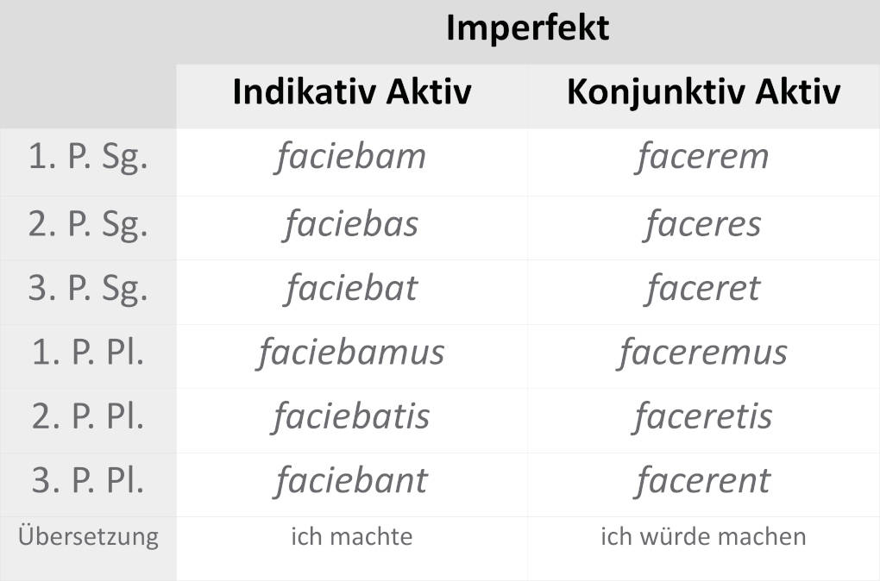Select the word facerent
This screenshot has width=880, height=581.
click(703, 481)
